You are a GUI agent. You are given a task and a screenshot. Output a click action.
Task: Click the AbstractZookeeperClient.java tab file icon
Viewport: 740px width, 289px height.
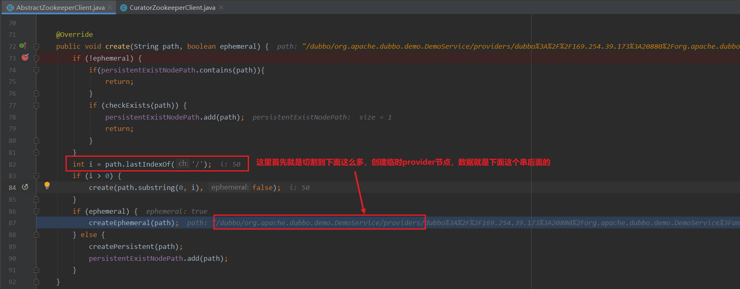(10, 8)
